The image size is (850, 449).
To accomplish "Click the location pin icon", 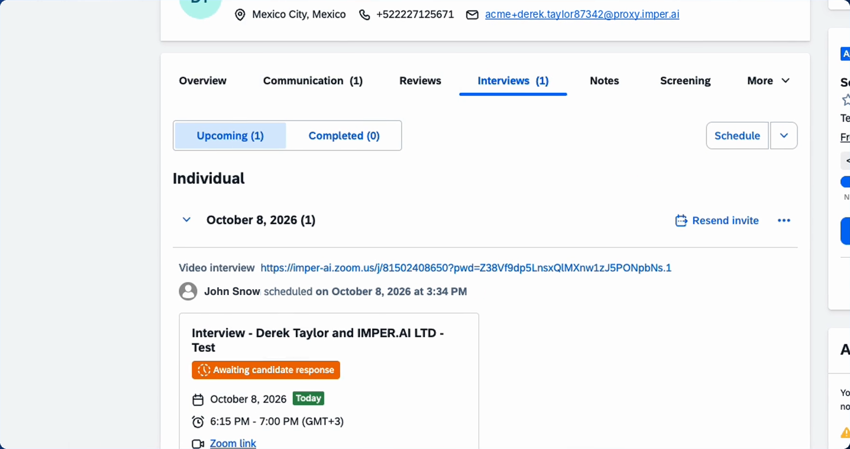I will (x=240, y=15).
